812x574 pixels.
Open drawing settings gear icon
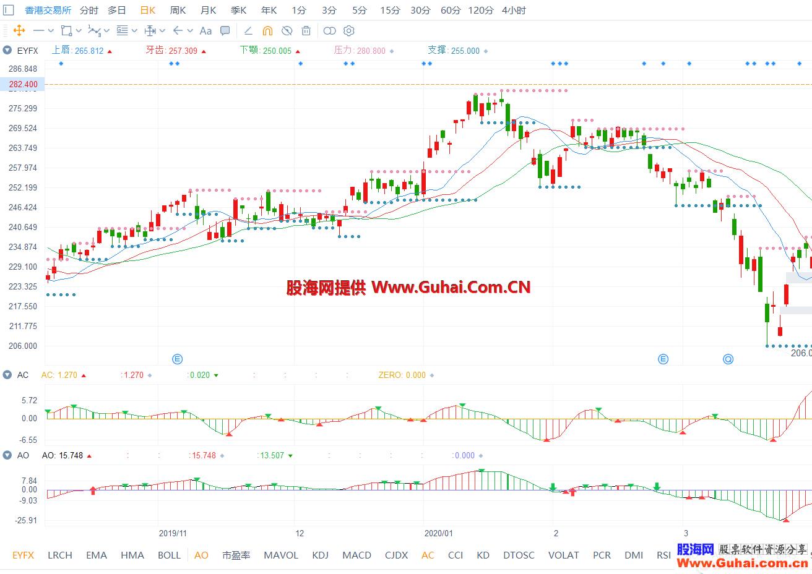click(349, 30)
